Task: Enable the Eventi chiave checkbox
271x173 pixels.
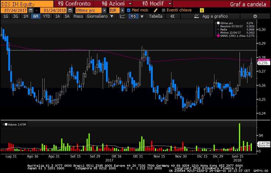Action: coord(163,10)
